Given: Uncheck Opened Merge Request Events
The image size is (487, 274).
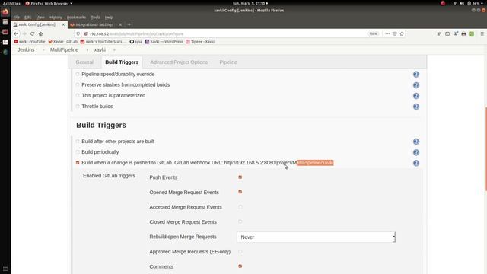Looking at the screenshot, I should coord(240,192).
